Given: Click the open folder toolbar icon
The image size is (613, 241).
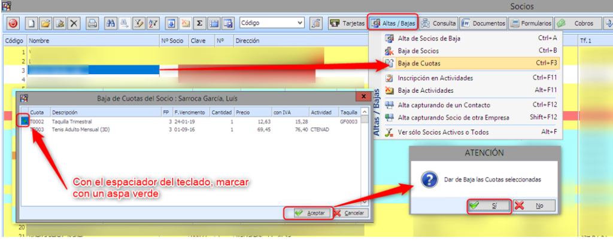Looking at the screenshot, I should (45, 24).
